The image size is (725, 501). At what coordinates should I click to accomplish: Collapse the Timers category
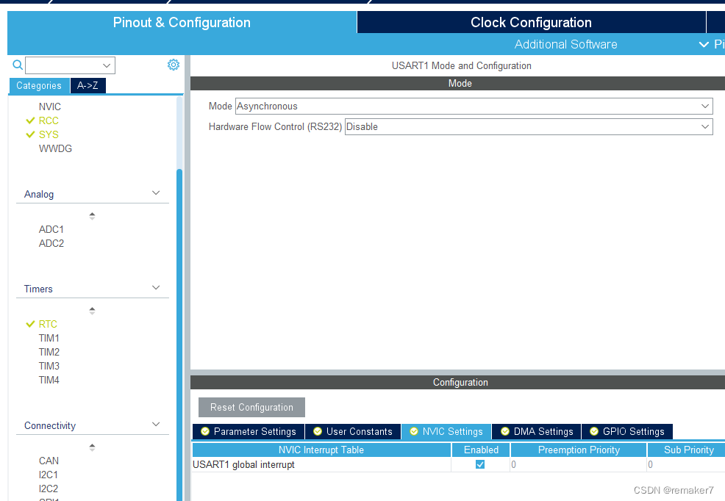point(156,288)
